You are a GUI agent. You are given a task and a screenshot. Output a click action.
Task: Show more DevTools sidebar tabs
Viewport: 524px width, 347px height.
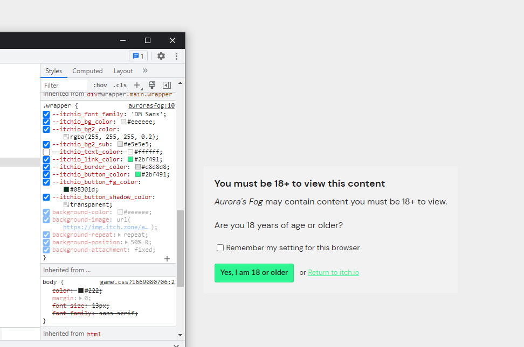pos(145,70)
